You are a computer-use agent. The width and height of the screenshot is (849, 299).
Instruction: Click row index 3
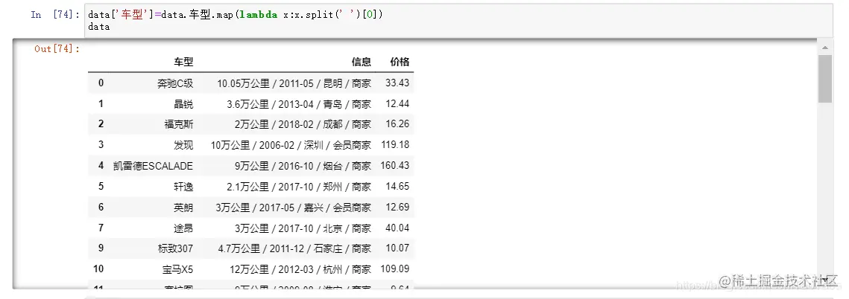[101, 145]
